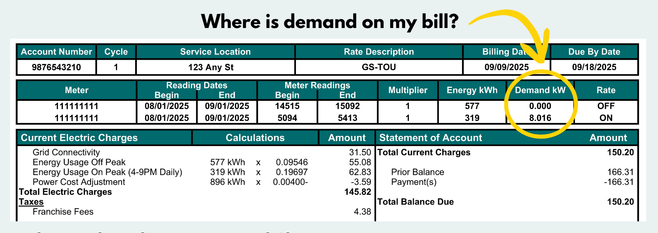Click the Energy kWh column header

pyautogui.click(x=472, y=90)
